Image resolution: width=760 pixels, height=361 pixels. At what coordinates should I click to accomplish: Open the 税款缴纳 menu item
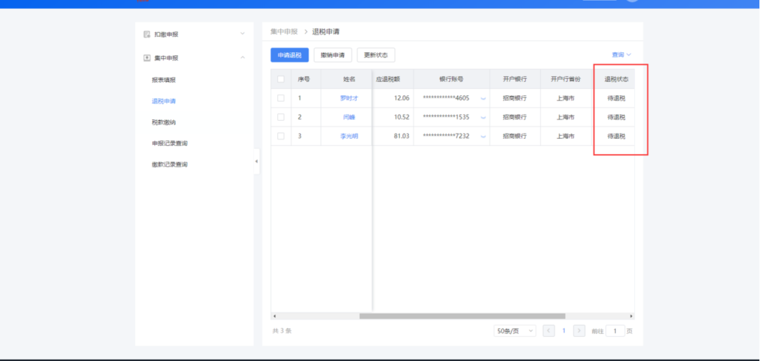coord(164,122)
